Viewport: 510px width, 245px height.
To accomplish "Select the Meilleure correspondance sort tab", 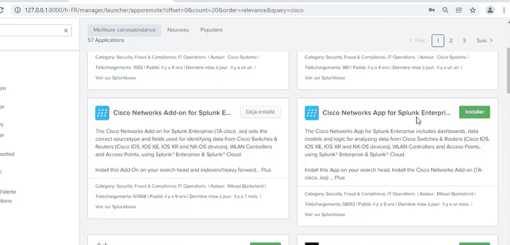I will click(x=125, y=30).
